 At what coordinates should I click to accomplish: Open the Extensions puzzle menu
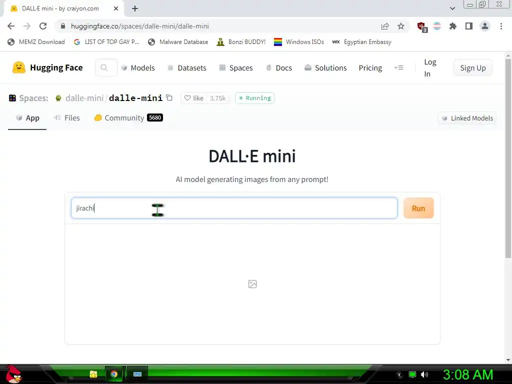453,26
